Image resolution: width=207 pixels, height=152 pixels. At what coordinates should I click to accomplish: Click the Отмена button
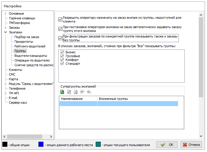point(191,145)
